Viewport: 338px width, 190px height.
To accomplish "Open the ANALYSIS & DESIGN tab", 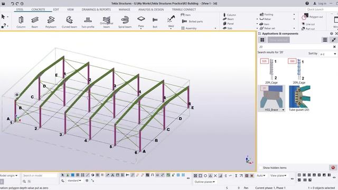I will point(151,9).
